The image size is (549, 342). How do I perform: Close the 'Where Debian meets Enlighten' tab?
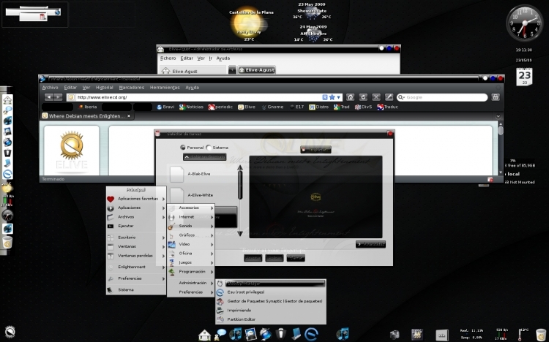click(x=129, y=115)
